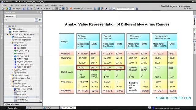Open Device configuration
This screenshot has height=110, width=196.
(22, 37)
